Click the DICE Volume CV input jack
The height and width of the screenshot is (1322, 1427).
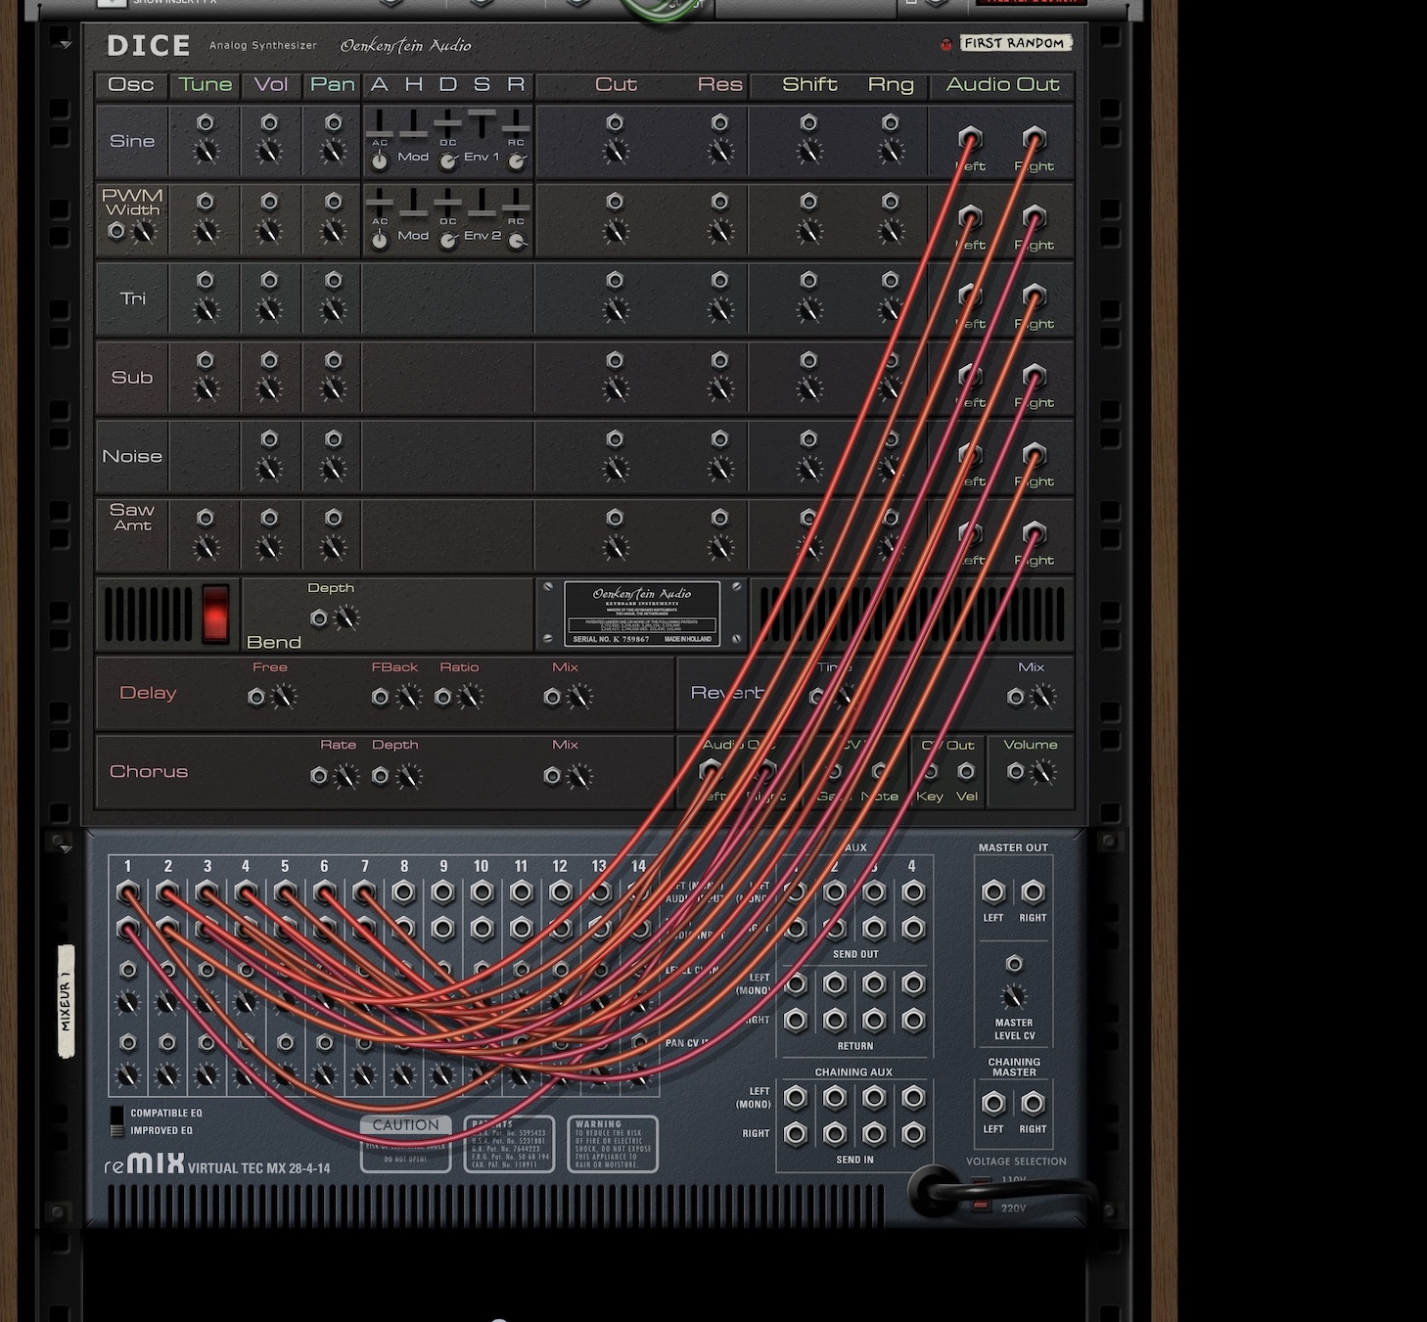pyautogui.click(x=1016, y=772)
